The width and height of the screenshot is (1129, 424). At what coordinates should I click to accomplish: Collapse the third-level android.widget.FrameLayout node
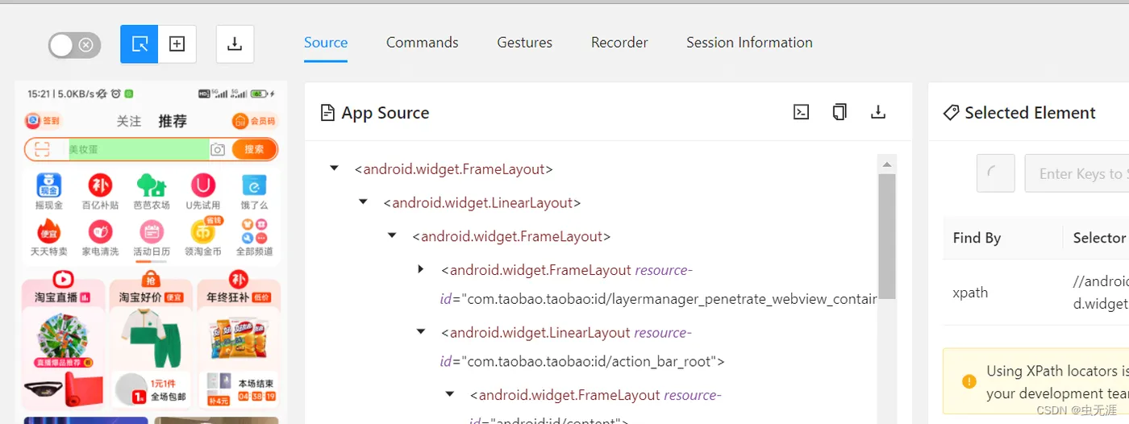(x=392, y=235)
